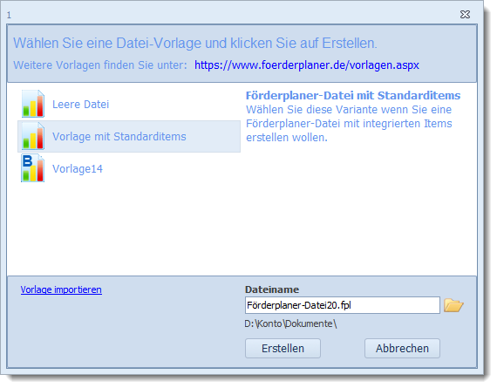
Task: Click the D:\Konto\Dokumente\ path text
Action: [x=290, y=323]
